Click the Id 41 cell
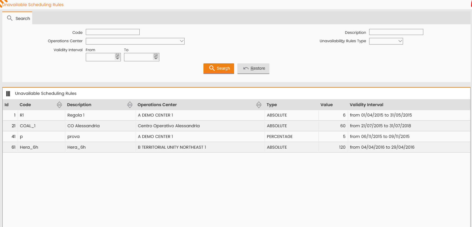This screenshot has height=227, width=472. [10, 136]
